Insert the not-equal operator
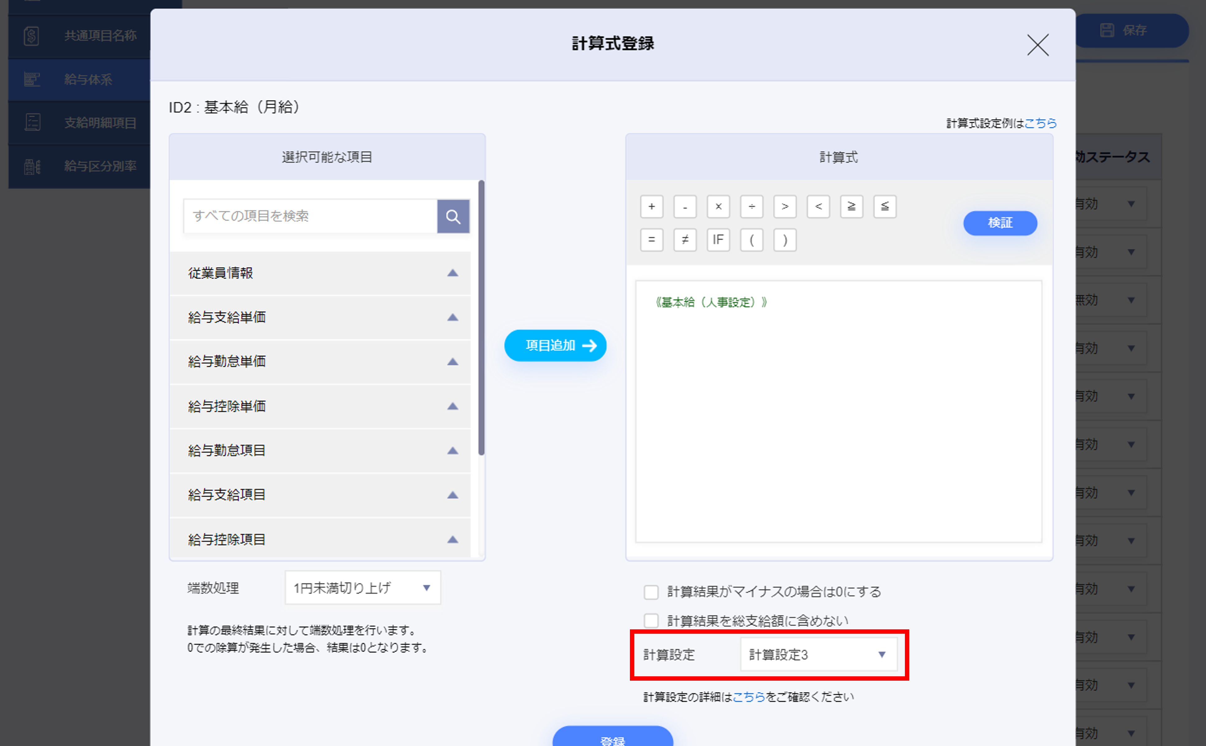The width and height of the screenshot is (1206, 746). pyautogui.click(x=685, y=240)
